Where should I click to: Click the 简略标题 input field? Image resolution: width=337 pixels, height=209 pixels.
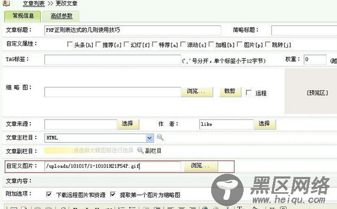pyautogui.click(x=304, y=30)
